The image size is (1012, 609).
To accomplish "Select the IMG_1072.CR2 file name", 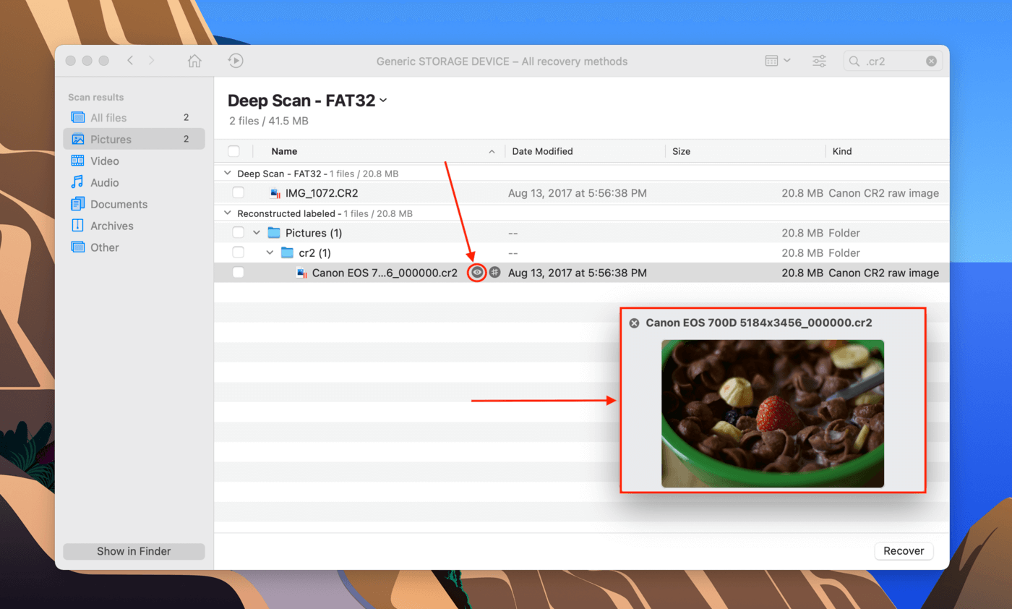I will [x=322, y=193].
